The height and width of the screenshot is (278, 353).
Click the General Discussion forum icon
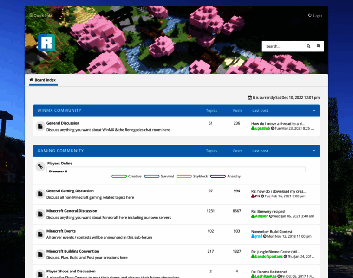[x=40, y=126]
